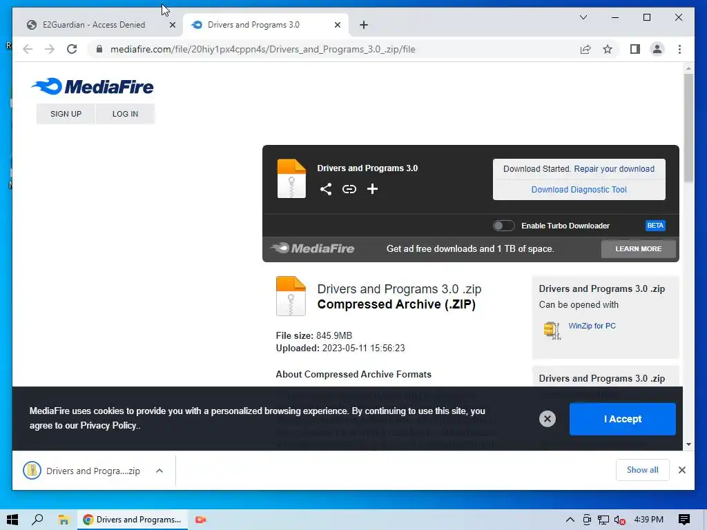Expand options for the Drivers and Progra....zip download
Viewport: 707px width, 530px height.
[x=159, y=471]
